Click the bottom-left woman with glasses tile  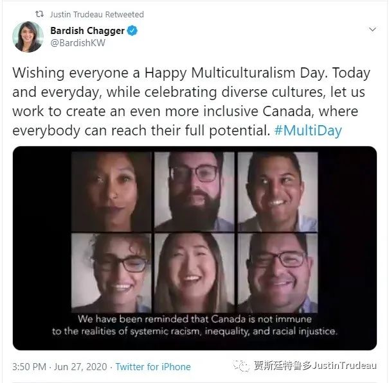(111, 273)
